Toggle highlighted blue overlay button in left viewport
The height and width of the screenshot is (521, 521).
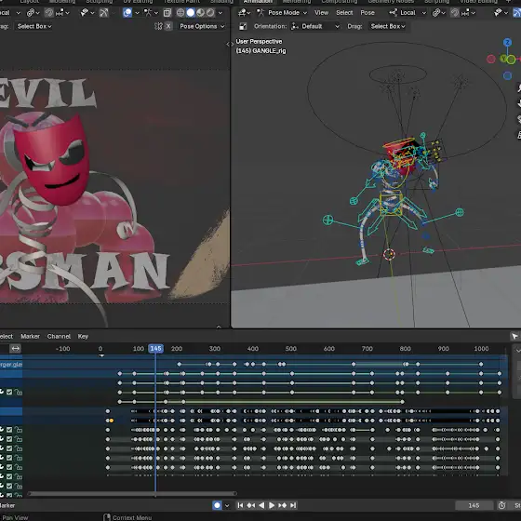pyautogui.click(x=127, y=13)
